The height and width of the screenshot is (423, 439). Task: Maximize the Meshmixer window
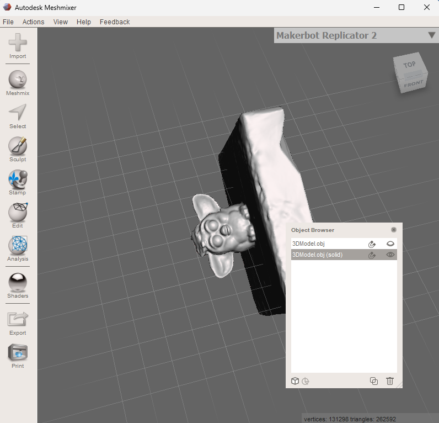[401, 7]
